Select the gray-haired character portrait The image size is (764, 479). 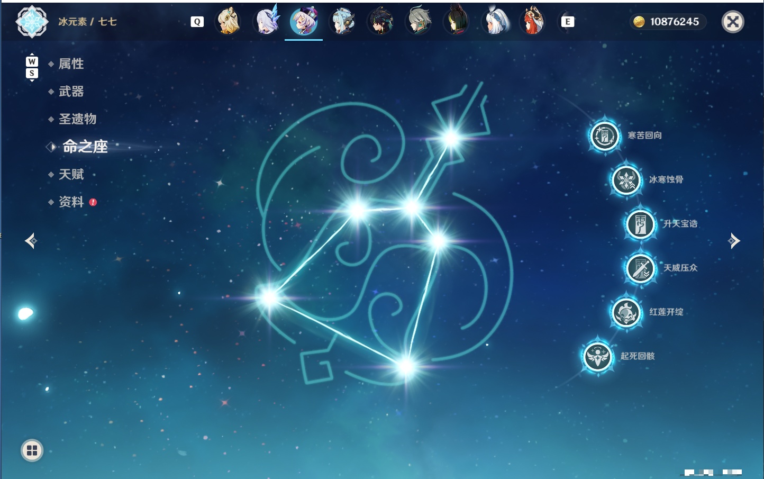click(419, 22)
